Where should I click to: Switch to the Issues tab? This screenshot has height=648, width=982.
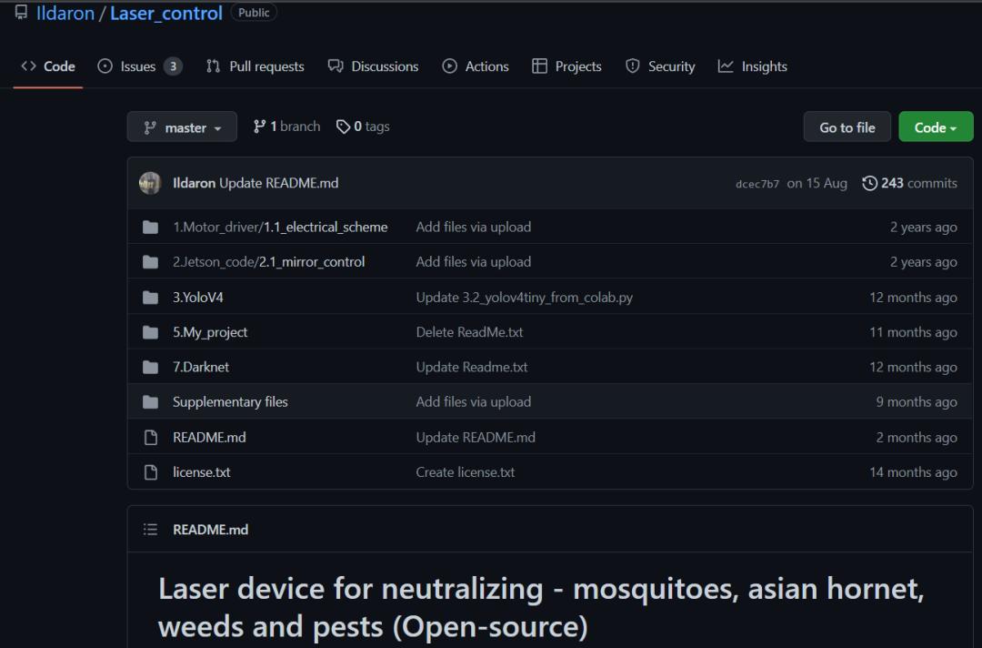coord(139,66)
